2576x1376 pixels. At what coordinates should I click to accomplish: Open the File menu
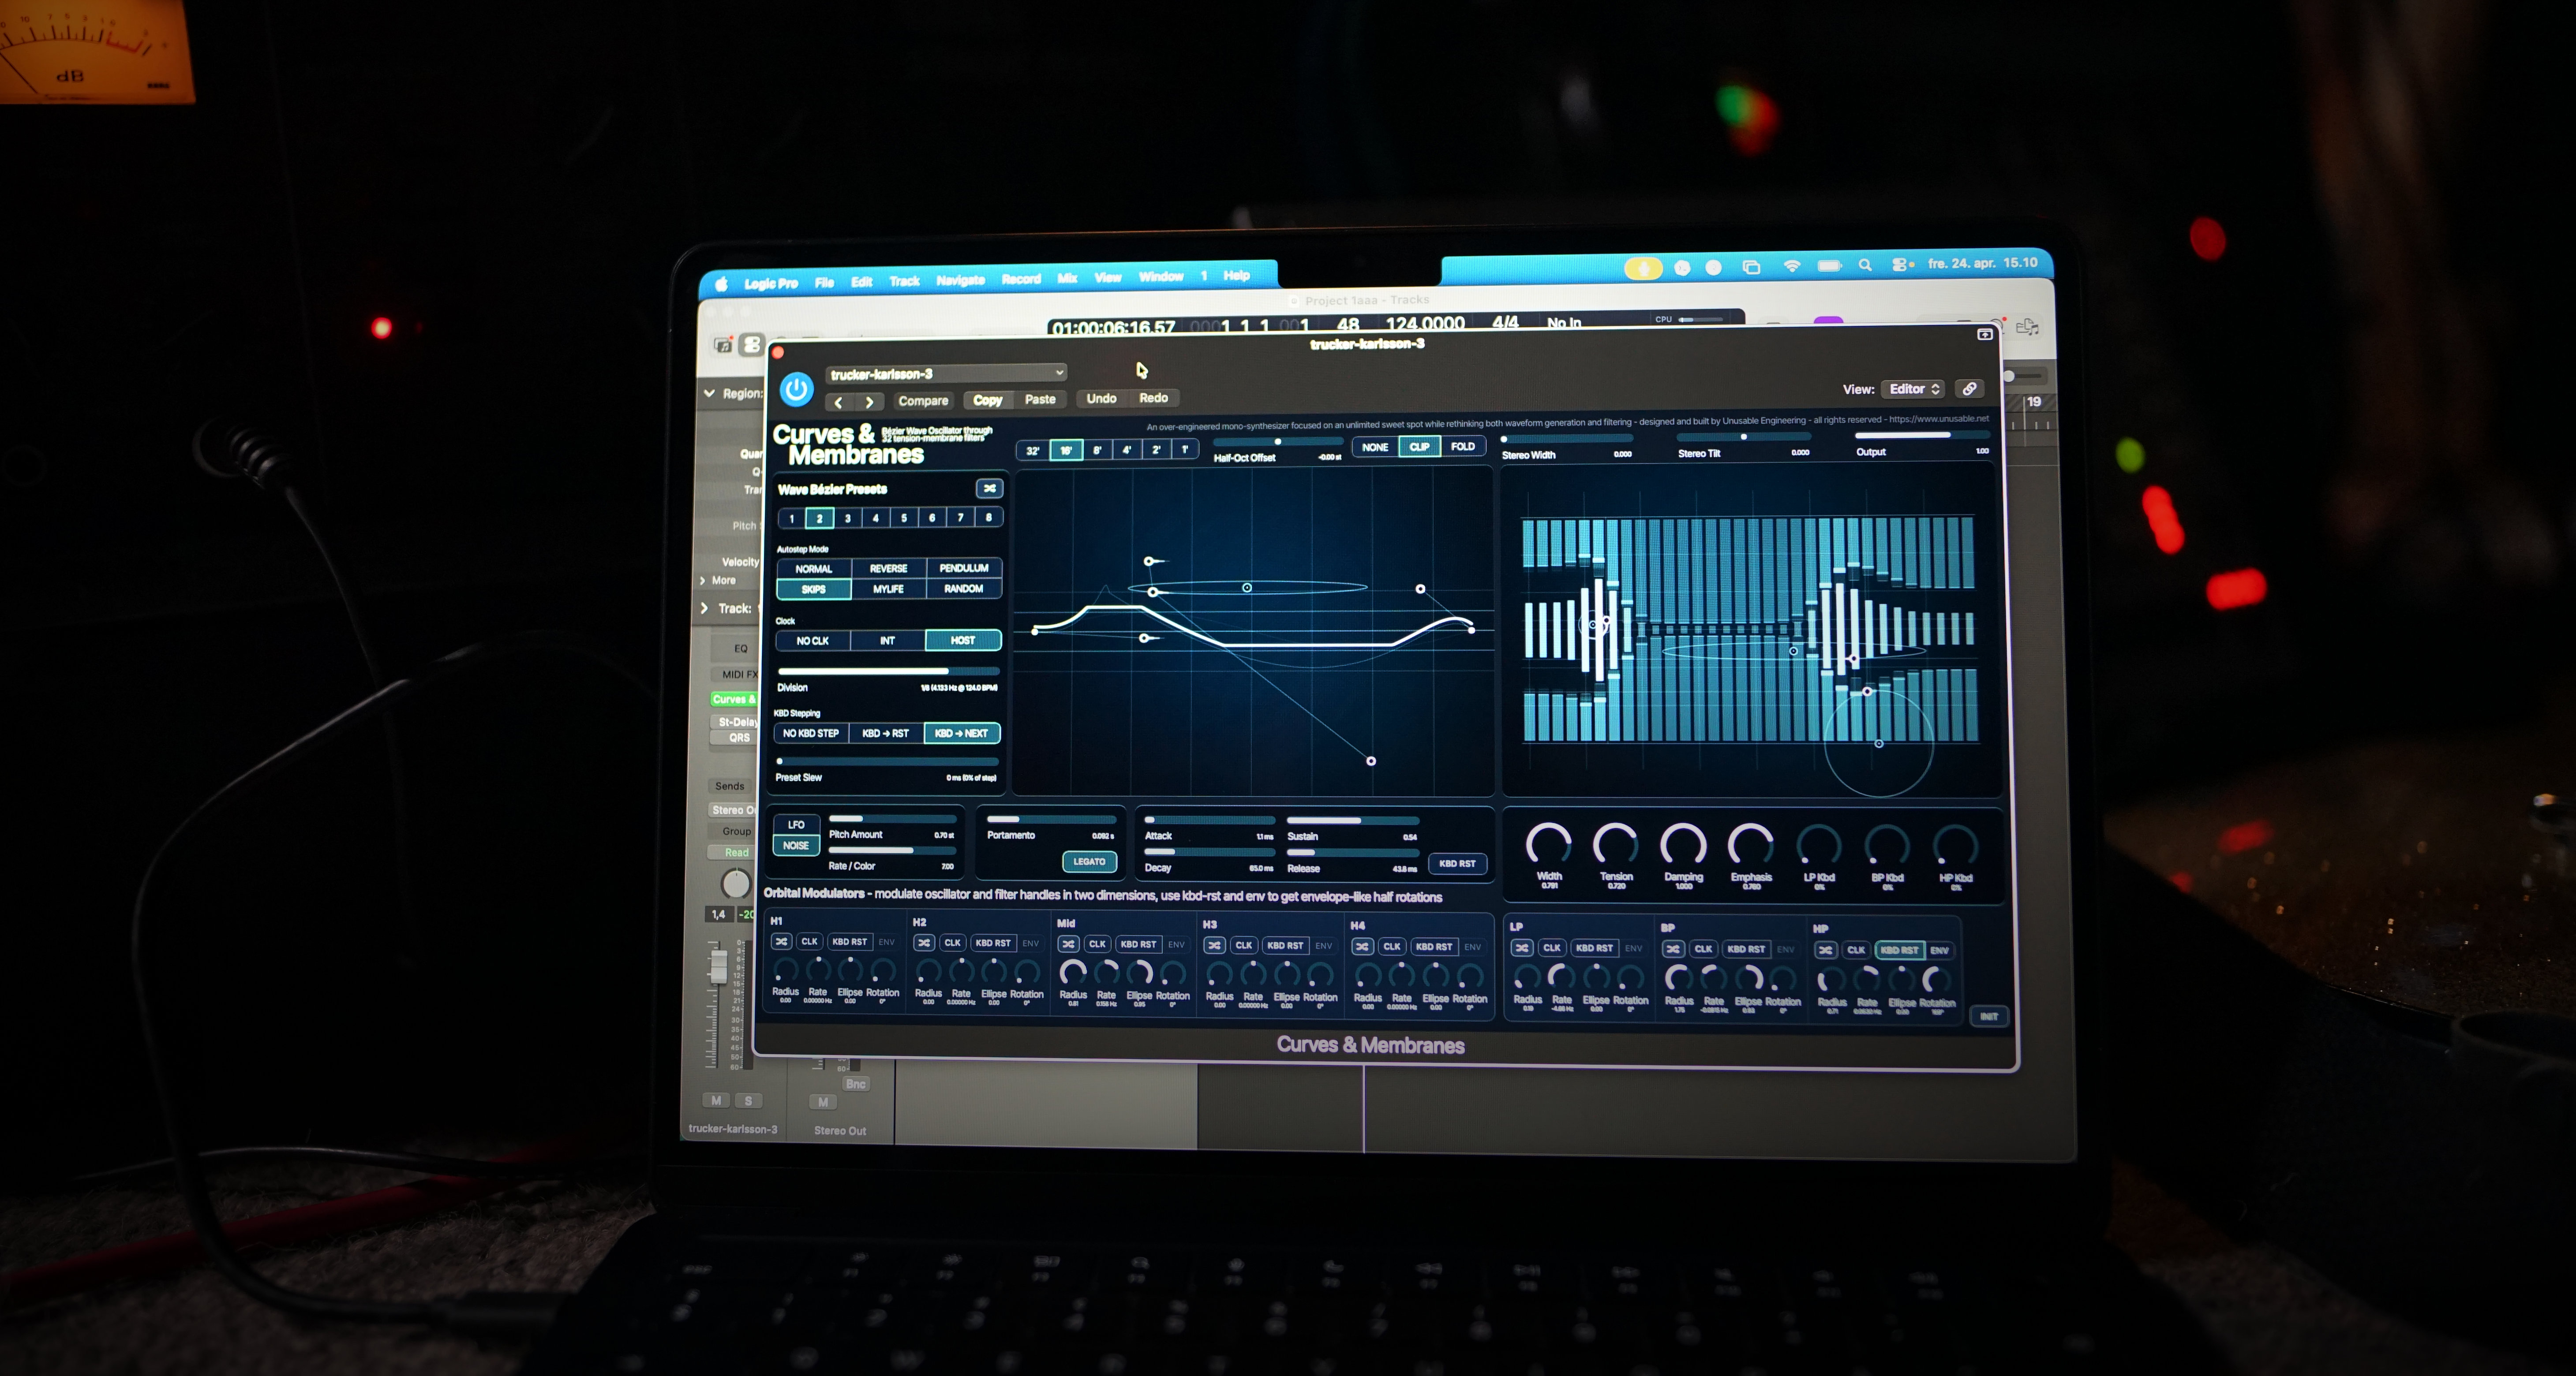pyautogui.click(x=824, y=283)
